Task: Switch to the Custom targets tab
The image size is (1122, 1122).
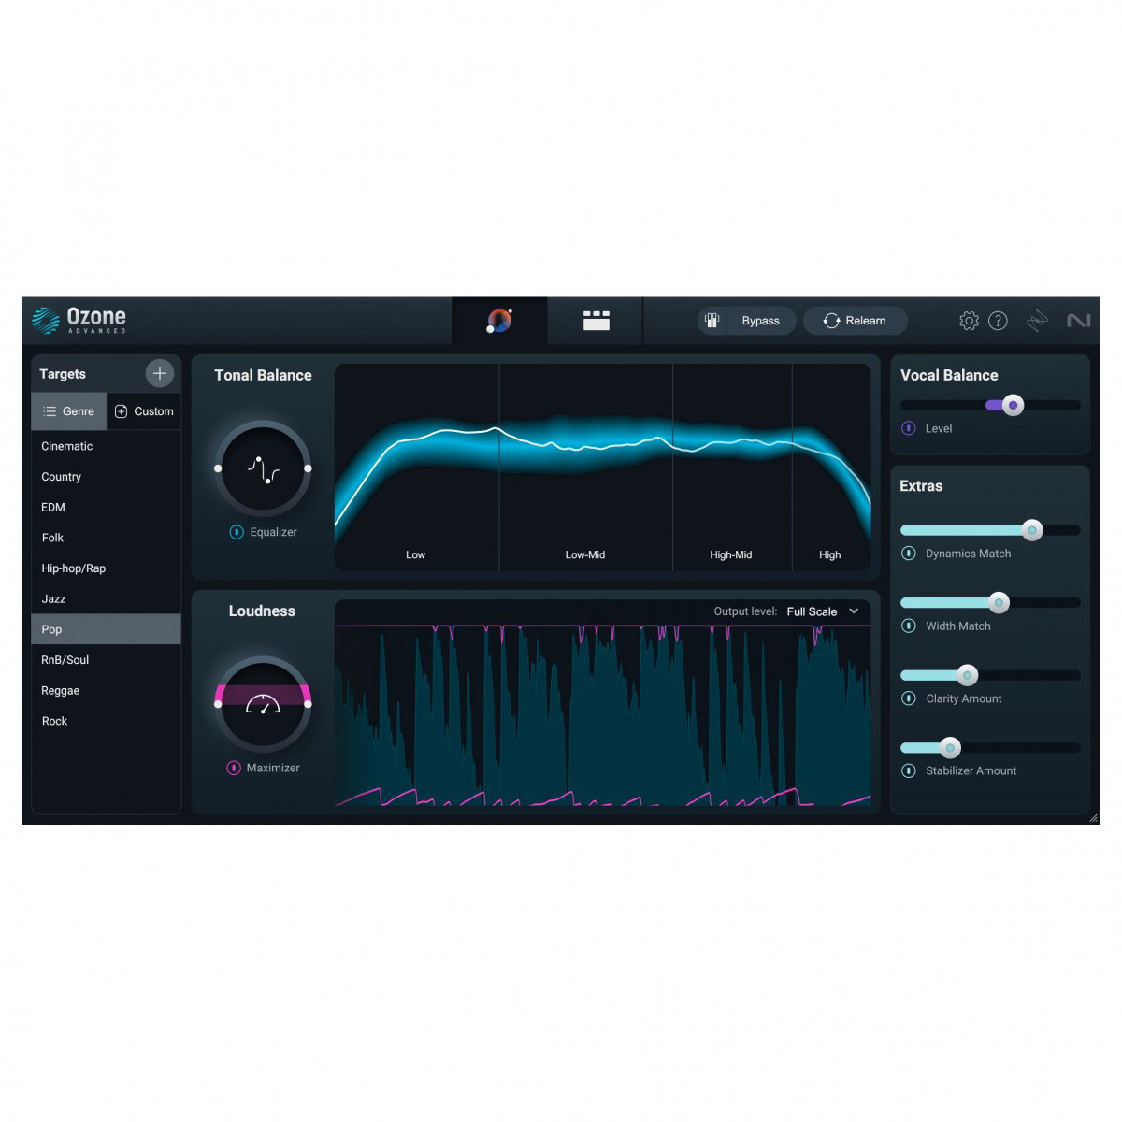Action: (x=144, y=410)
